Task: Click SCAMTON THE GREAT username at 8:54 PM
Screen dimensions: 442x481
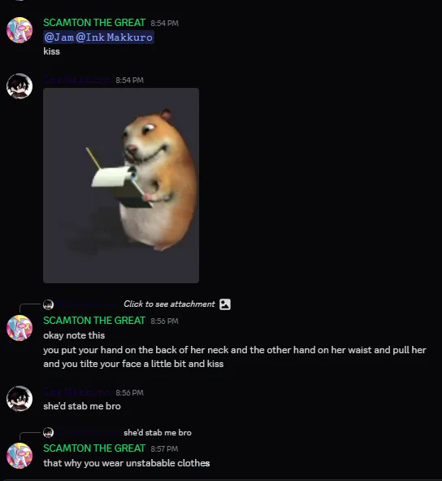Action: 94,23
